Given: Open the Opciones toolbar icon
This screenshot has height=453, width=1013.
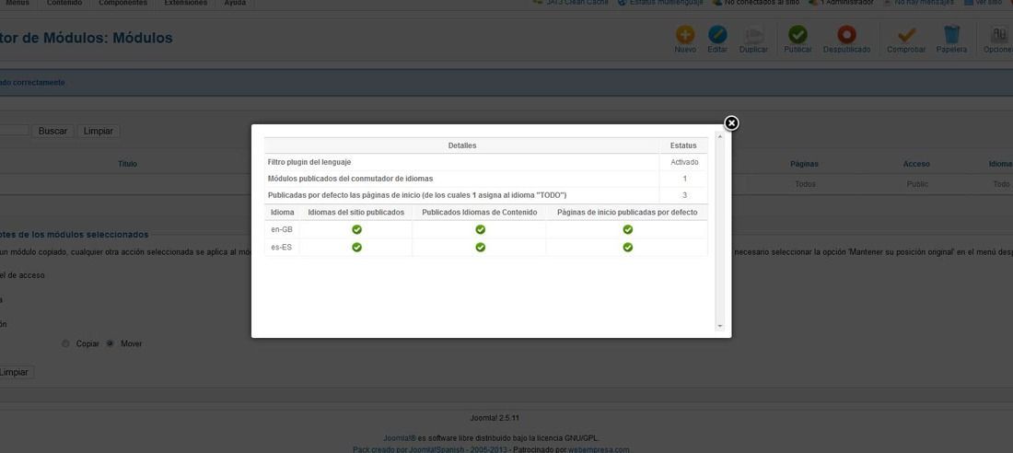Looking at the screenshot, I should pyautogui.click(x=998, y=34).
